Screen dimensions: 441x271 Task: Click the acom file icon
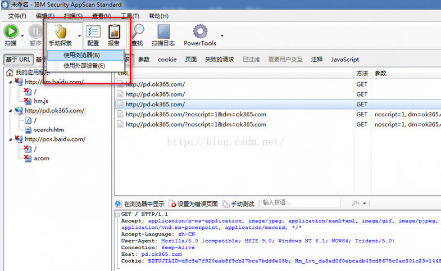coord(28,158)
